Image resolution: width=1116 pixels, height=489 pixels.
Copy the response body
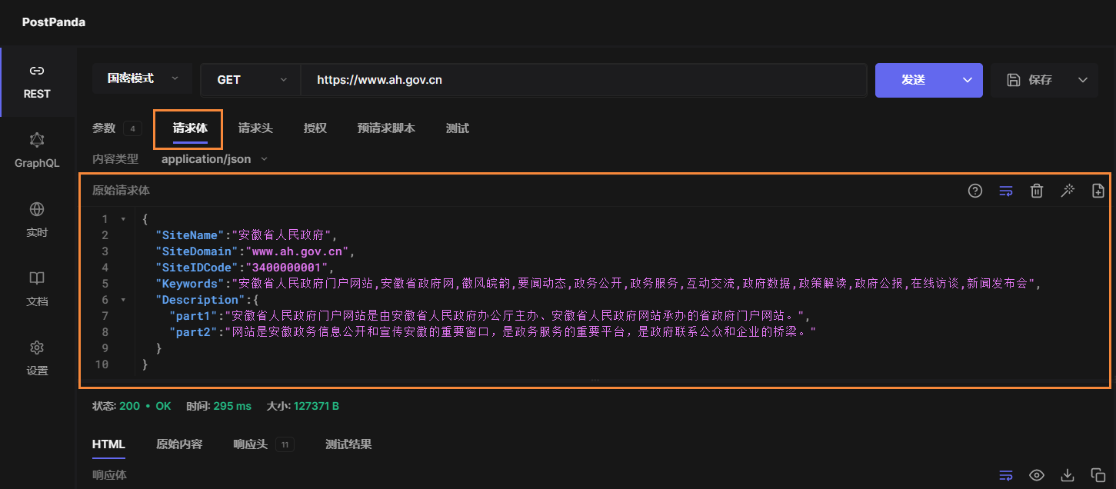click(1098, 475)
